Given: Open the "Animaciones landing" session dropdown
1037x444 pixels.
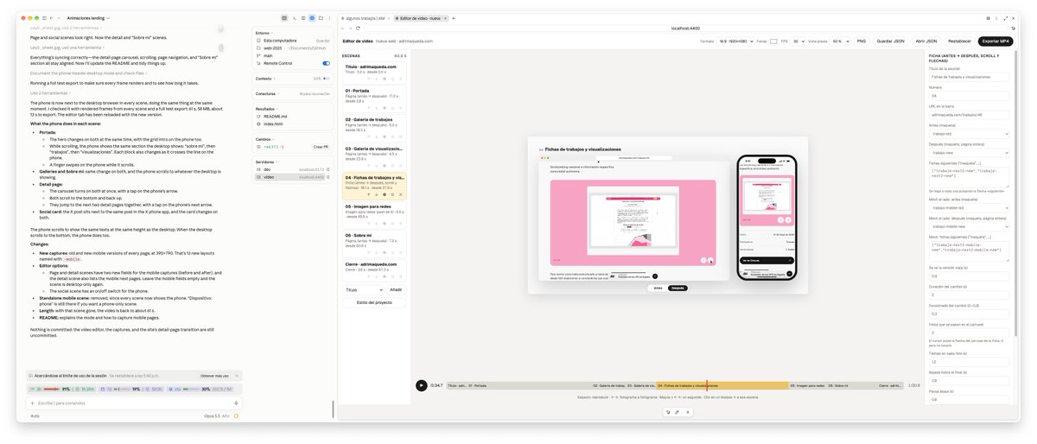Looking at the screenshot, I should pos(88,18).
